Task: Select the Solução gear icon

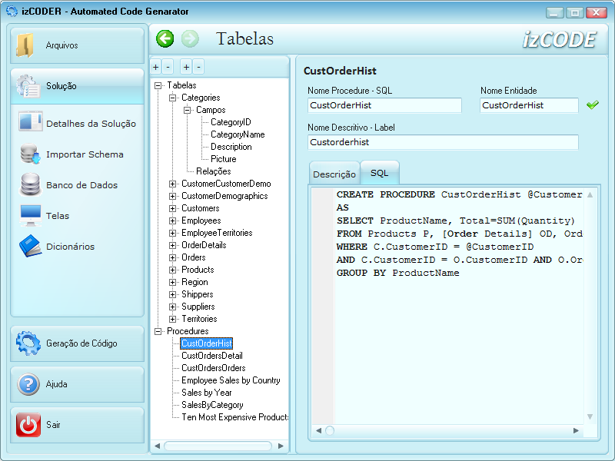Action: 28,86
